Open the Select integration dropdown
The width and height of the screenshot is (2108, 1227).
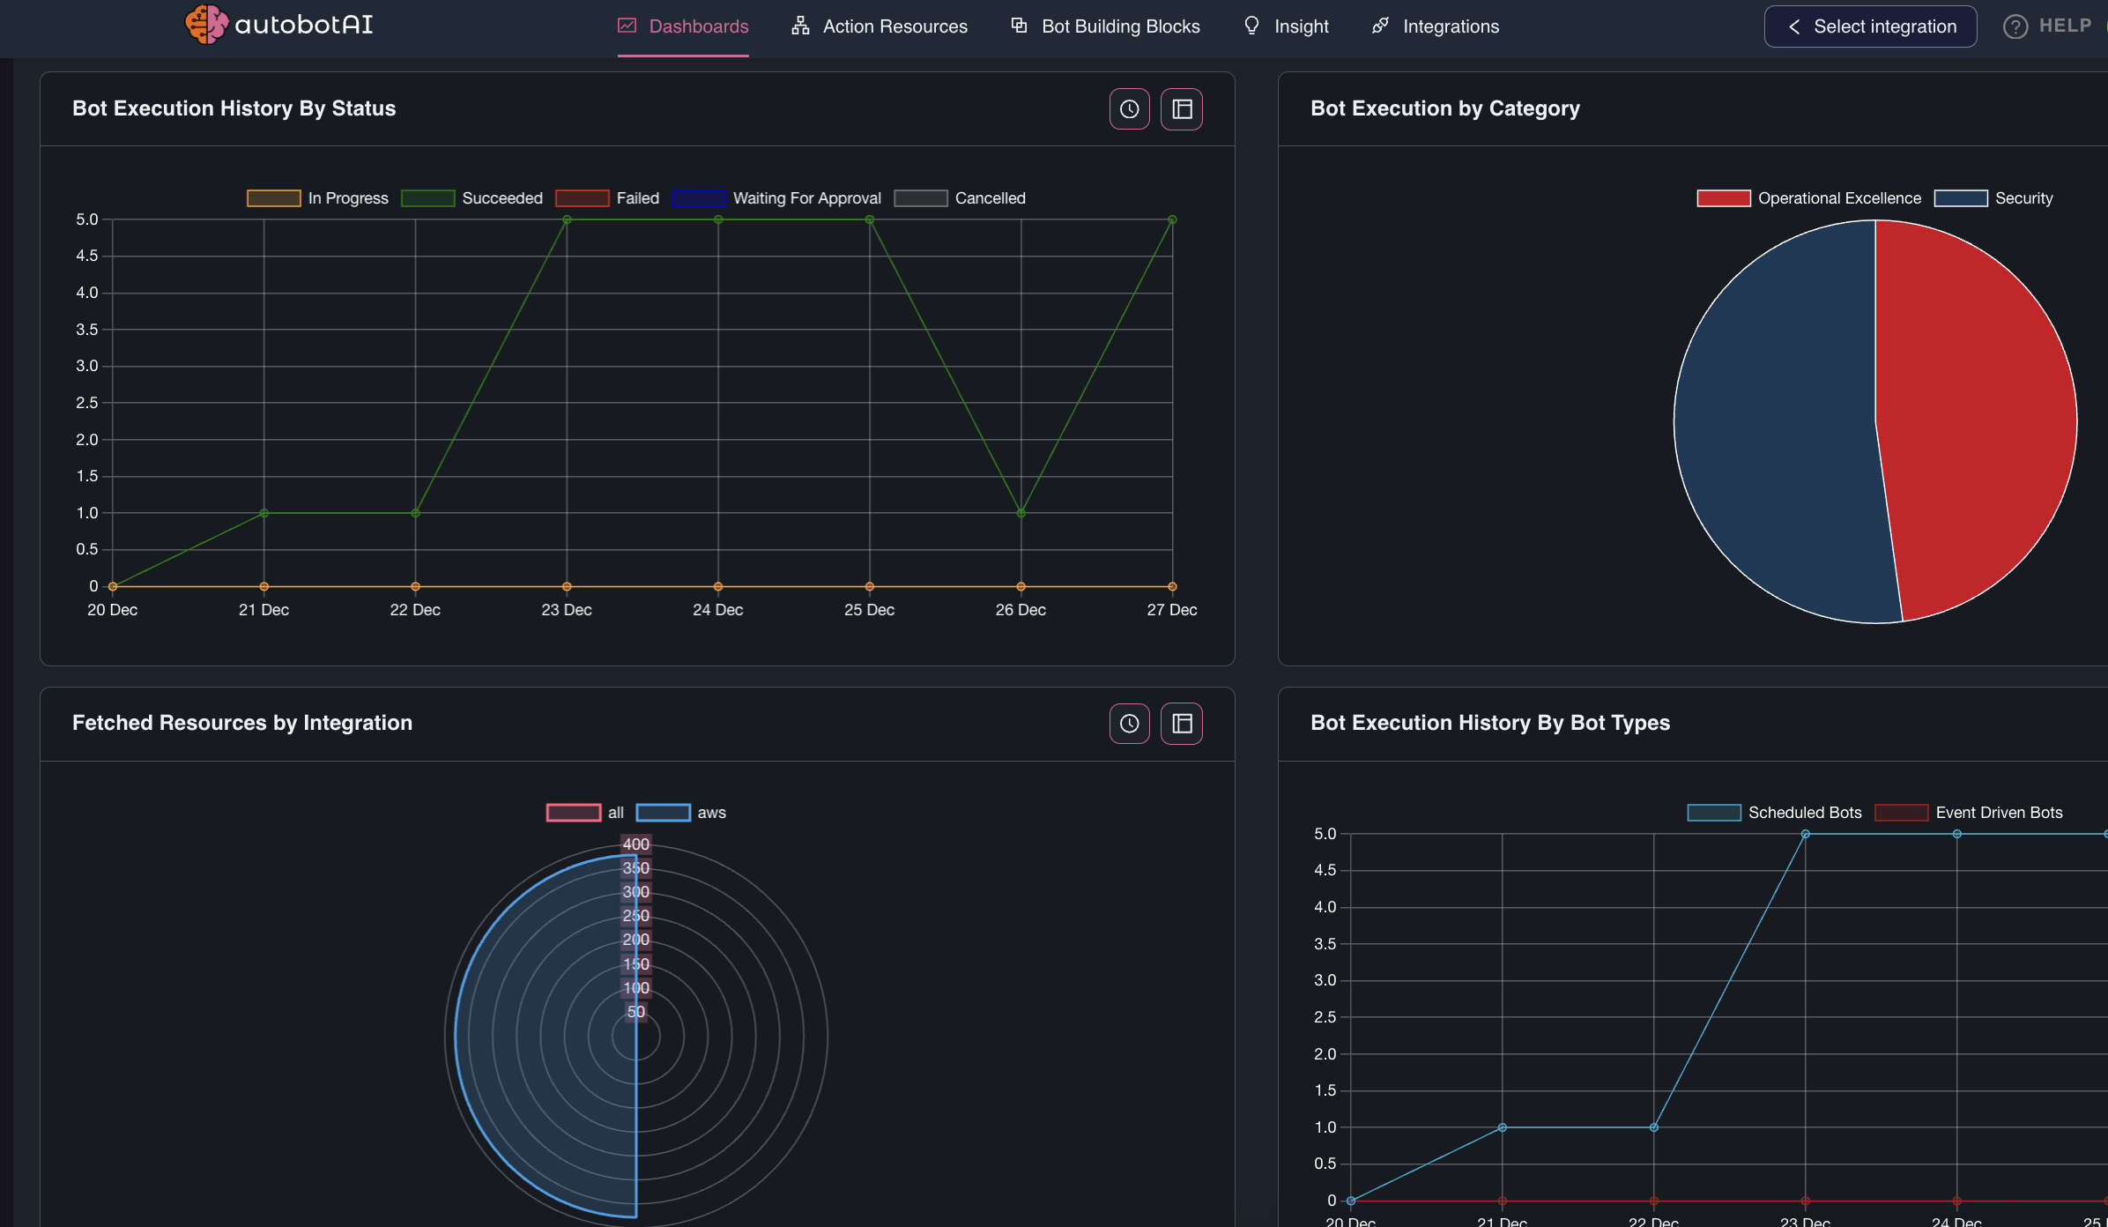pos(1870,26)
